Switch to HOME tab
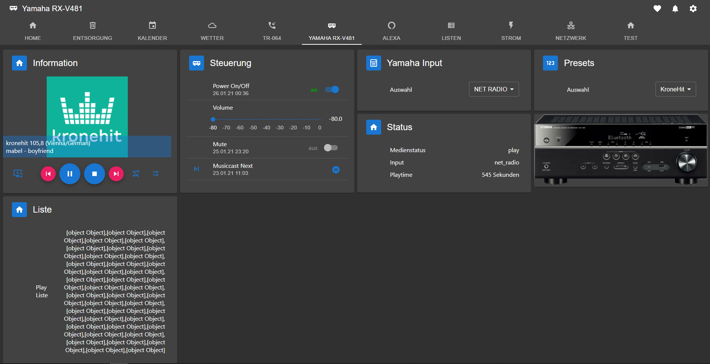The image size is (710, 364). 33,31
